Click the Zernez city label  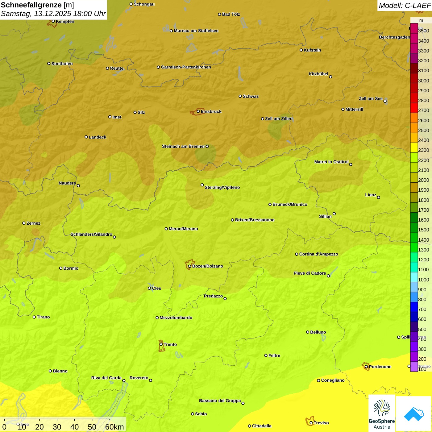coord(33,223)
